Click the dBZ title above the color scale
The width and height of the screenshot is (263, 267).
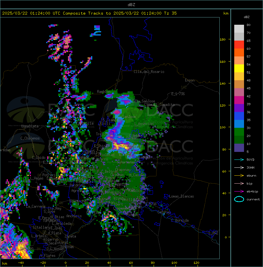pos(247,17)
